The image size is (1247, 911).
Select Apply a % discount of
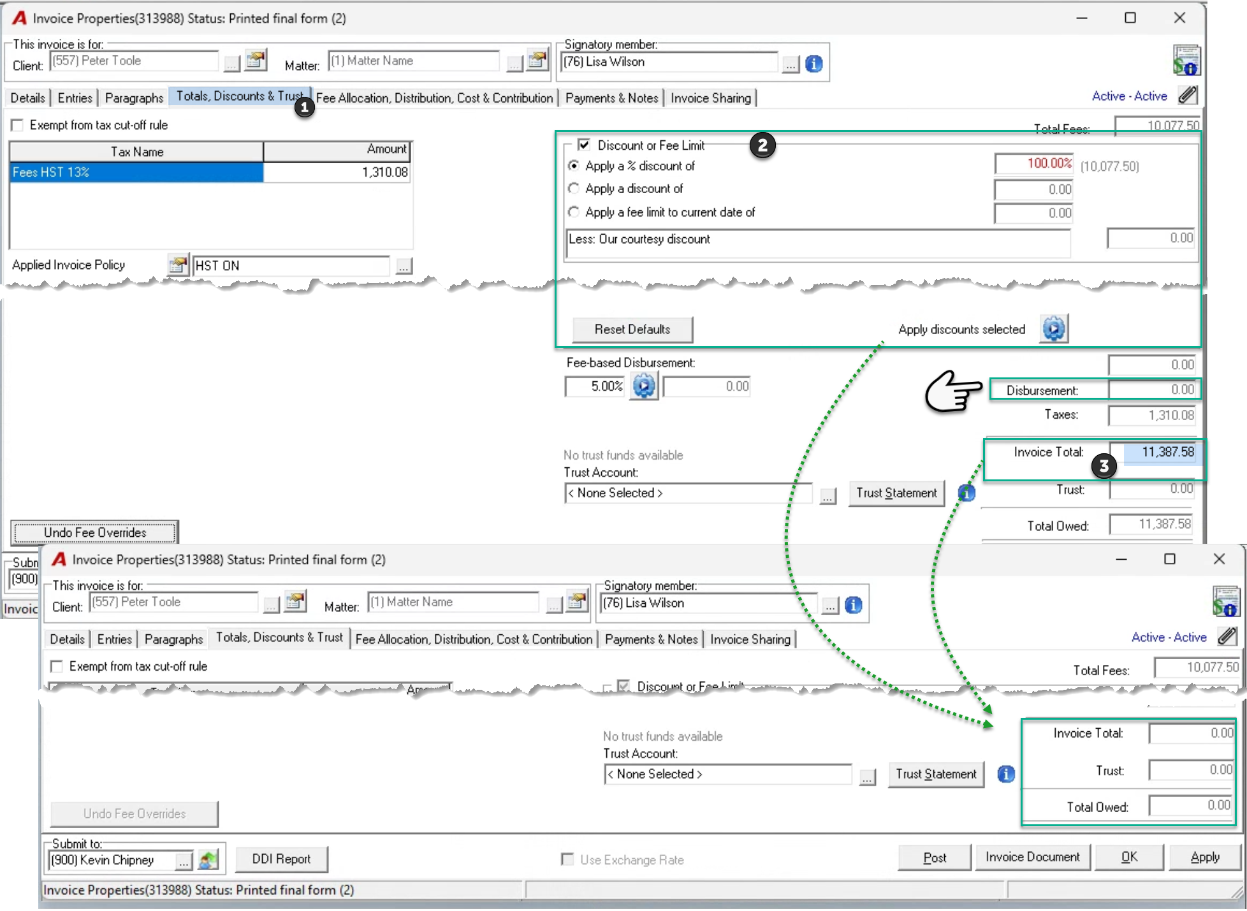click(x=574, y=166)
